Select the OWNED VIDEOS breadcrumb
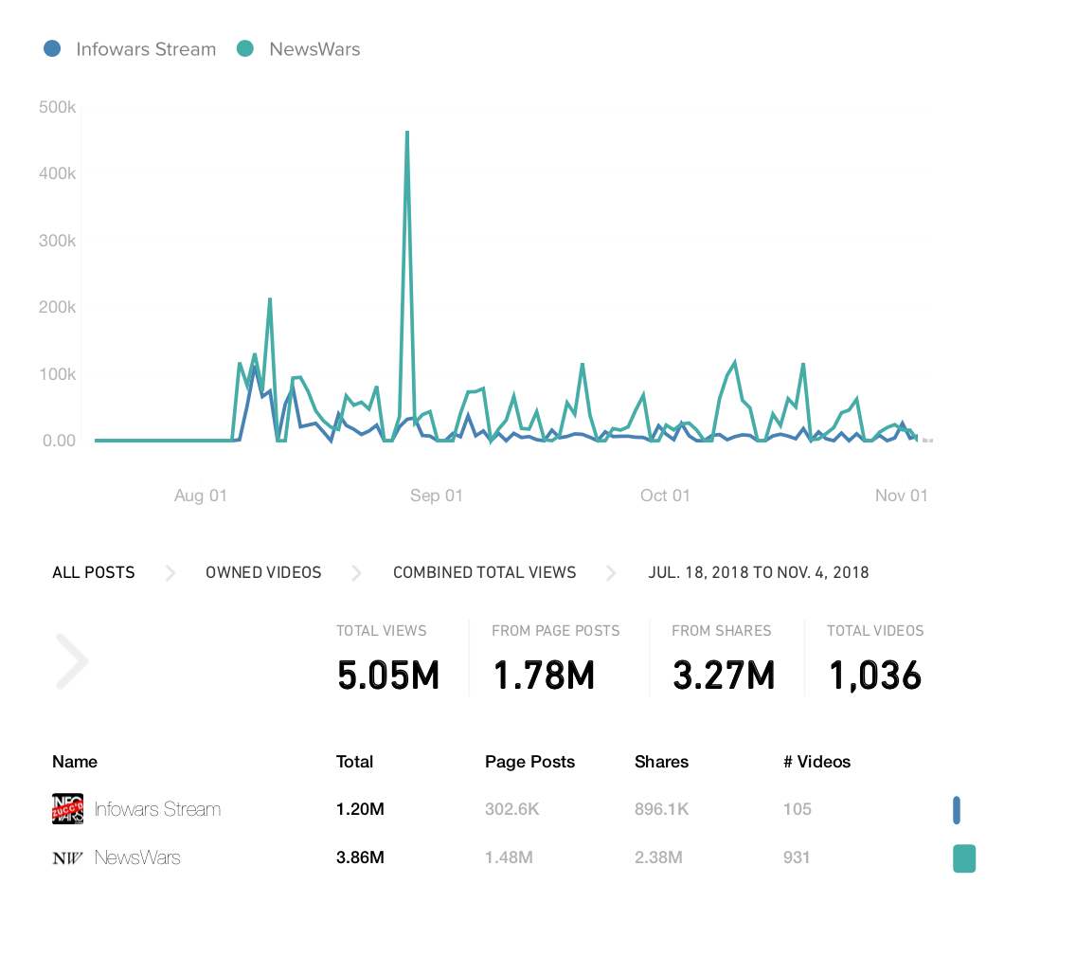The width and height of the screenshot is (1076, 974). [x=263, y=572]
